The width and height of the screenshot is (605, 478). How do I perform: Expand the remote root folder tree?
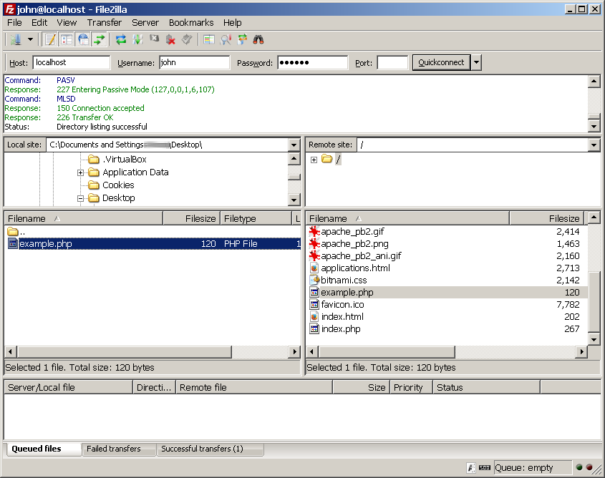[x=314, y=160]
